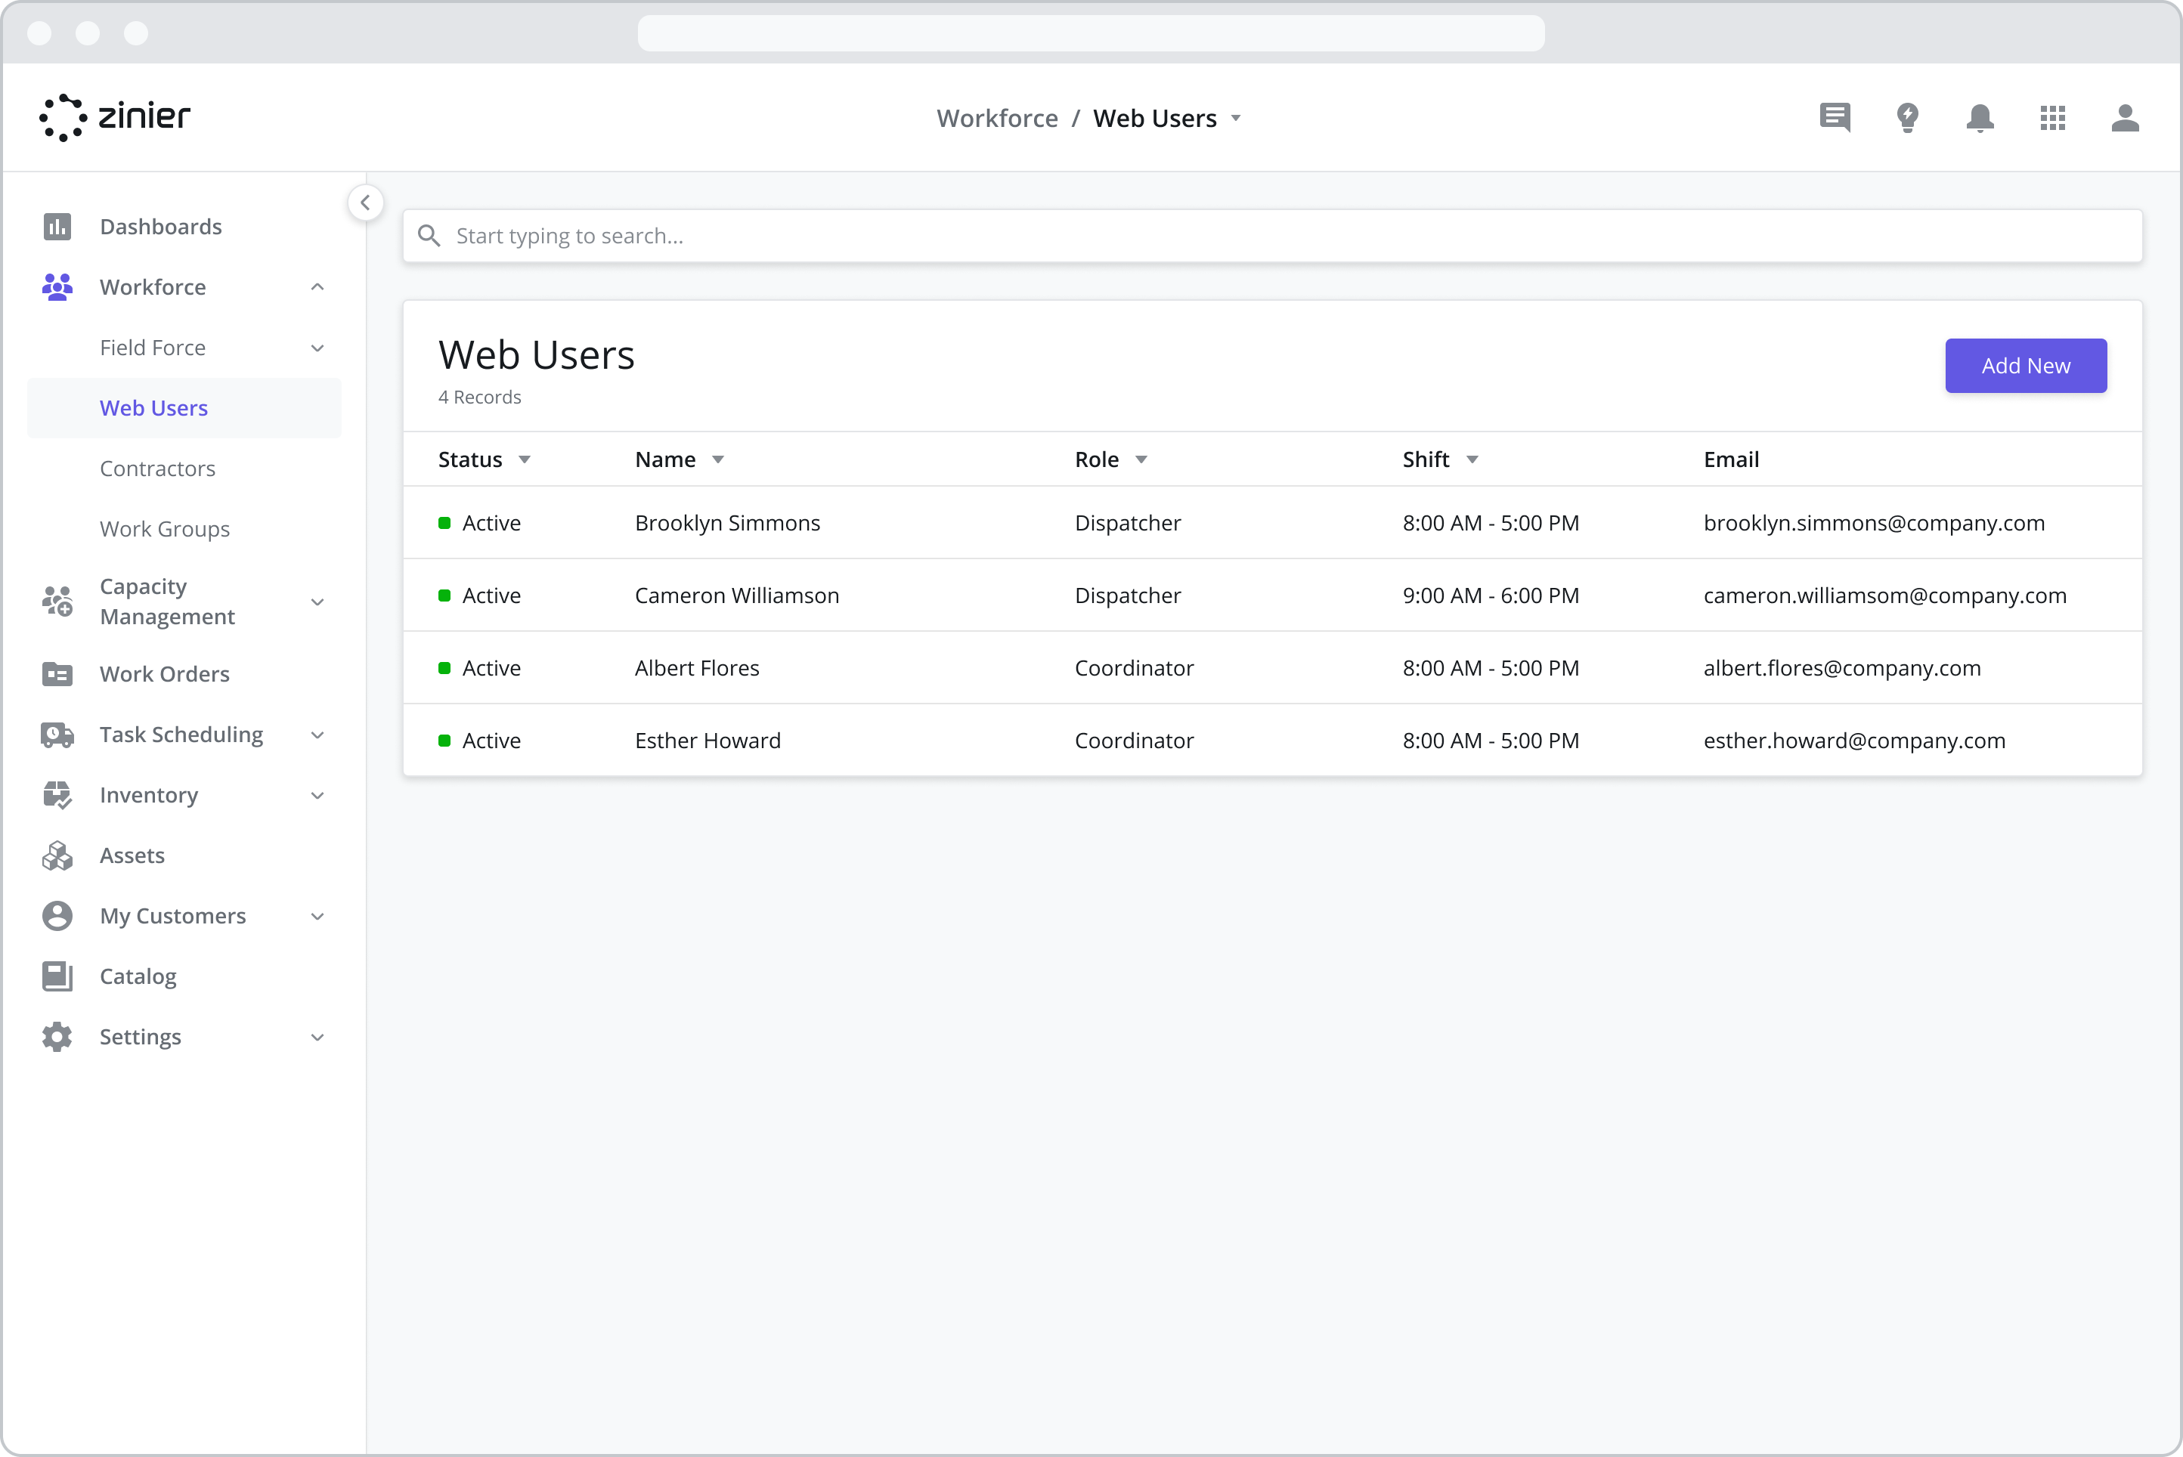
Task: Click the user profile icon
Action: pos(2125,118)
